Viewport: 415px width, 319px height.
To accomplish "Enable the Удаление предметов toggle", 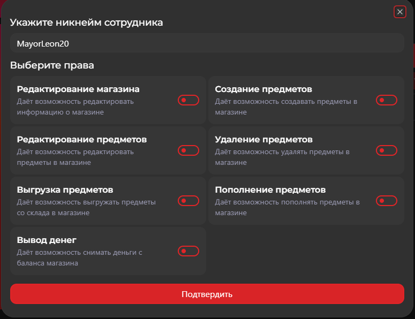I will click(x=387, y=150).
